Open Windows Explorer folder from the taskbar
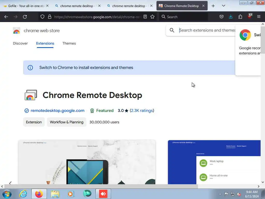 [55, 194]
